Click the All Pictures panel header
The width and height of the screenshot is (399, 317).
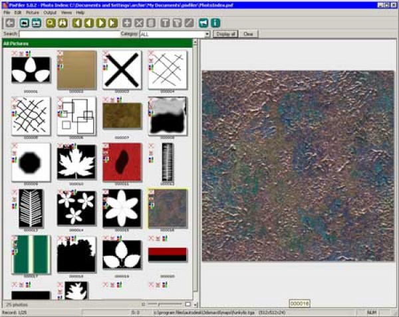pyautogui.click(x=97, y=43)
